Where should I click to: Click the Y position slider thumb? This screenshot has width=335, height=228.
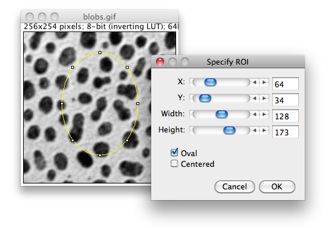pos(205,99)
